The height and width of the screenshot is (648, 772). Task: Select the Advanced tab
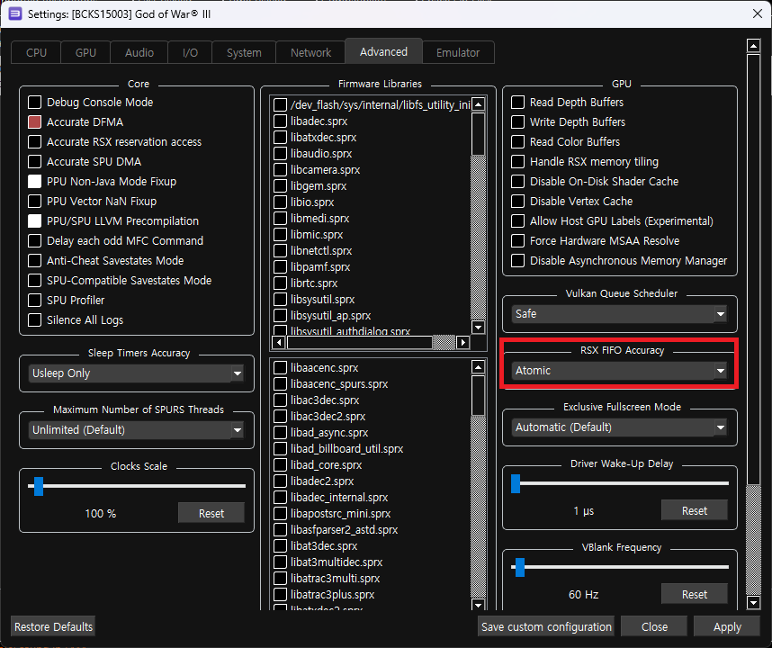pos(383,51)
